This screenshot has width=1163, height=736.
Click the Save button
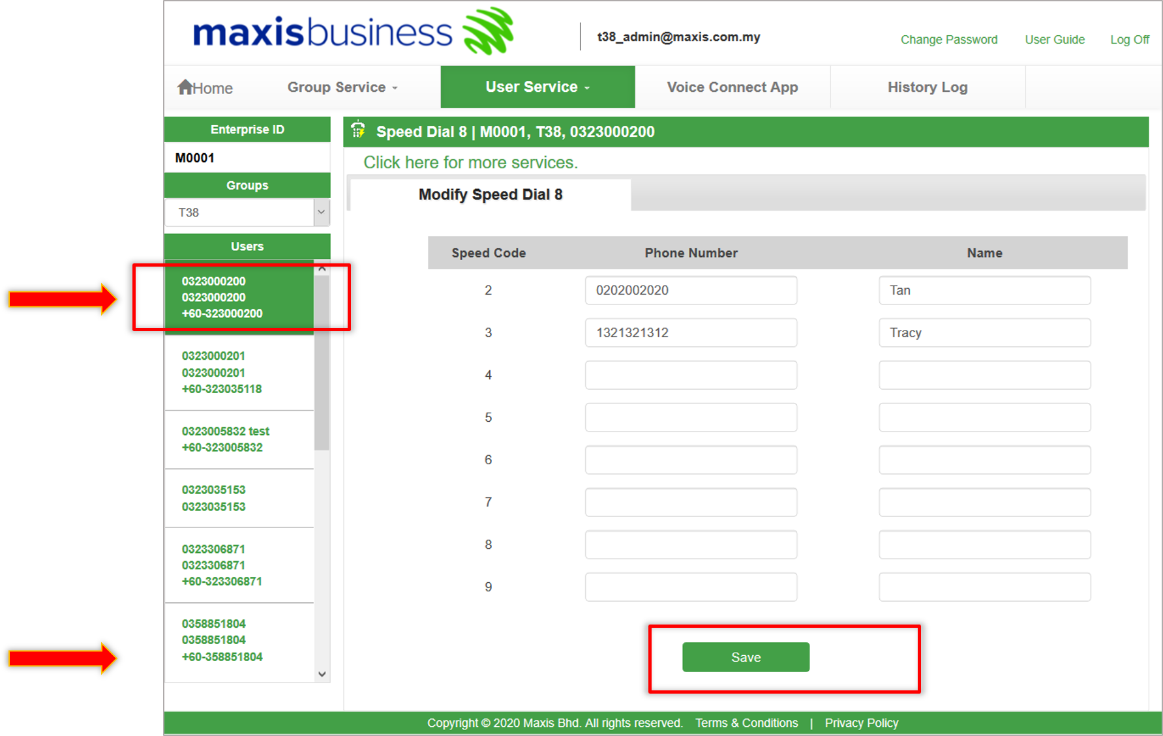pyautogui.click(x=745, y=656)
